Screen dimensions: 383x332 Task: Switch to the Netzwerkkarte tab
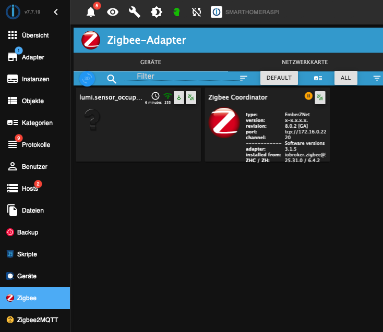(x=305, y=62)
